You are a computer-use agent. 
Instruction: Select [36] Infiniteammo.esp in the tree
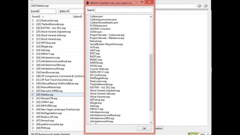[48, 57]
